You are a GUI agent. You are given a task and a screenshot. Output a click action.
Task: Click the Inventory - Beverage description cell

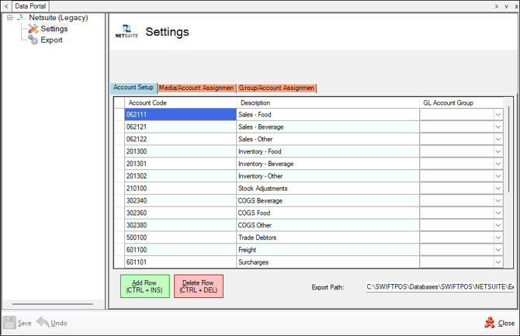(328, 164)
